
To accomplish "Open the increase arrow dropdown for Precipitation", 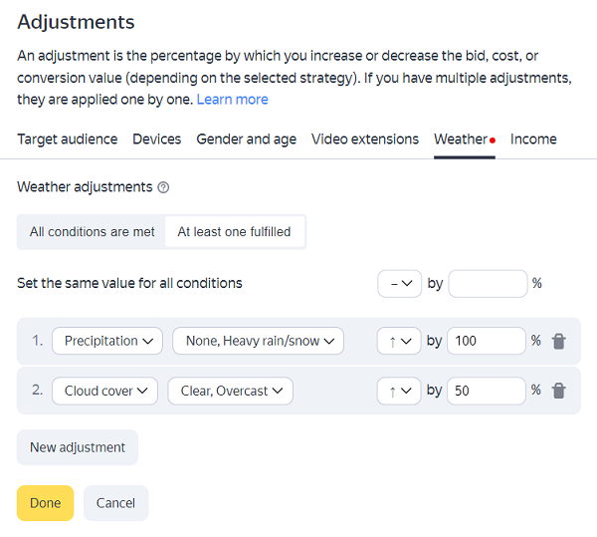I will pos(399,341).
